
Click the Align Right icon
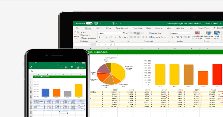pos(138,37)
